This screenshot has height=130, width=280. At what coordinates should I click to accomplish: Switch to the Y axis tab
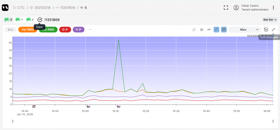click(19, 20)
